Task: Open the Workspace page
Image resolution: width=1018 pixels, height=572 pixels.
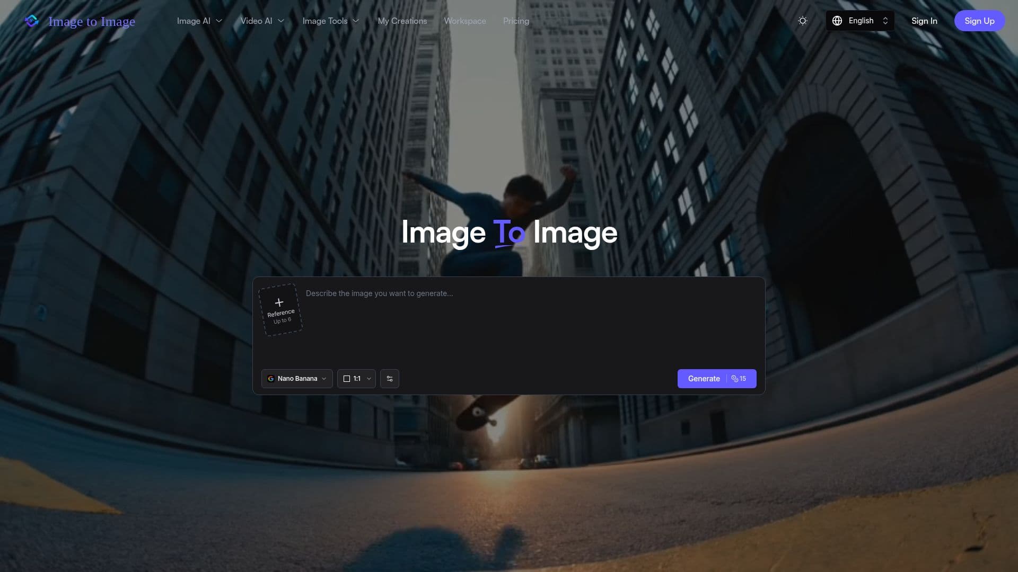Action: pyautogui.click(x=465, y=21)
